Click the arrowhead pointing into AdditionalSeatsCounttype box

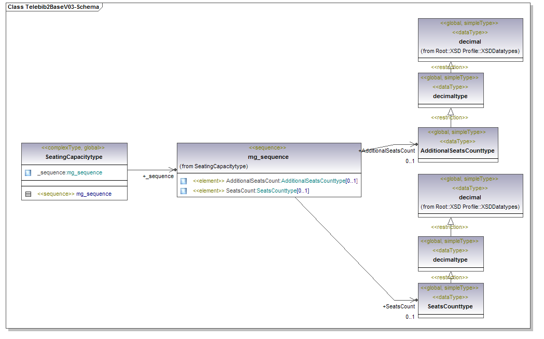click(414, 144)
